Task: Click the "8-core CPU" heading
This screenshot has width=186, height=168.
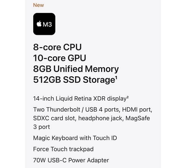Action: pos(57,47)
